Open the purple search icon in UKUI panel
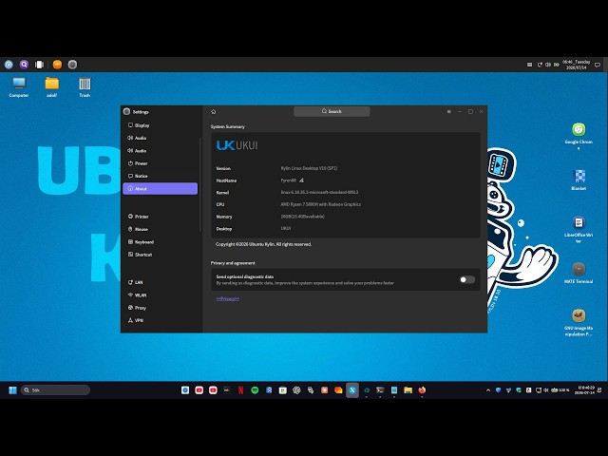 (24, 65)
